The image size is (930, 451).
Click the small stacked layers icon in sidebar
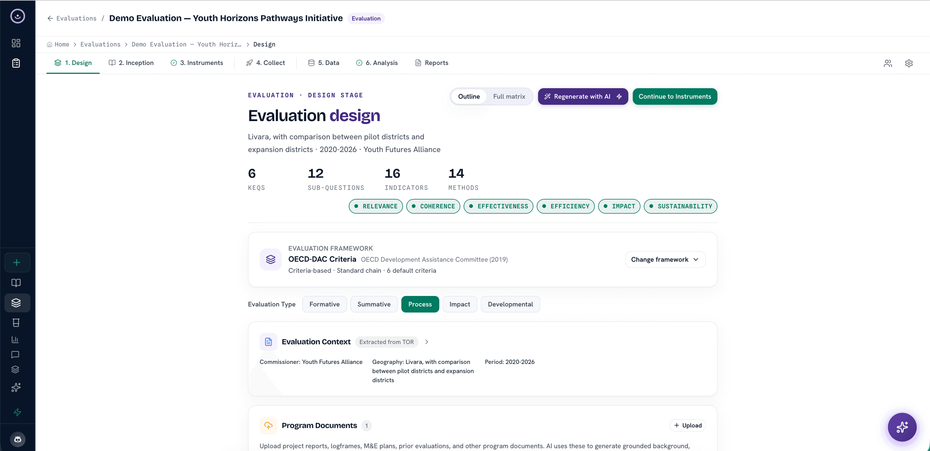pos(15,369)
